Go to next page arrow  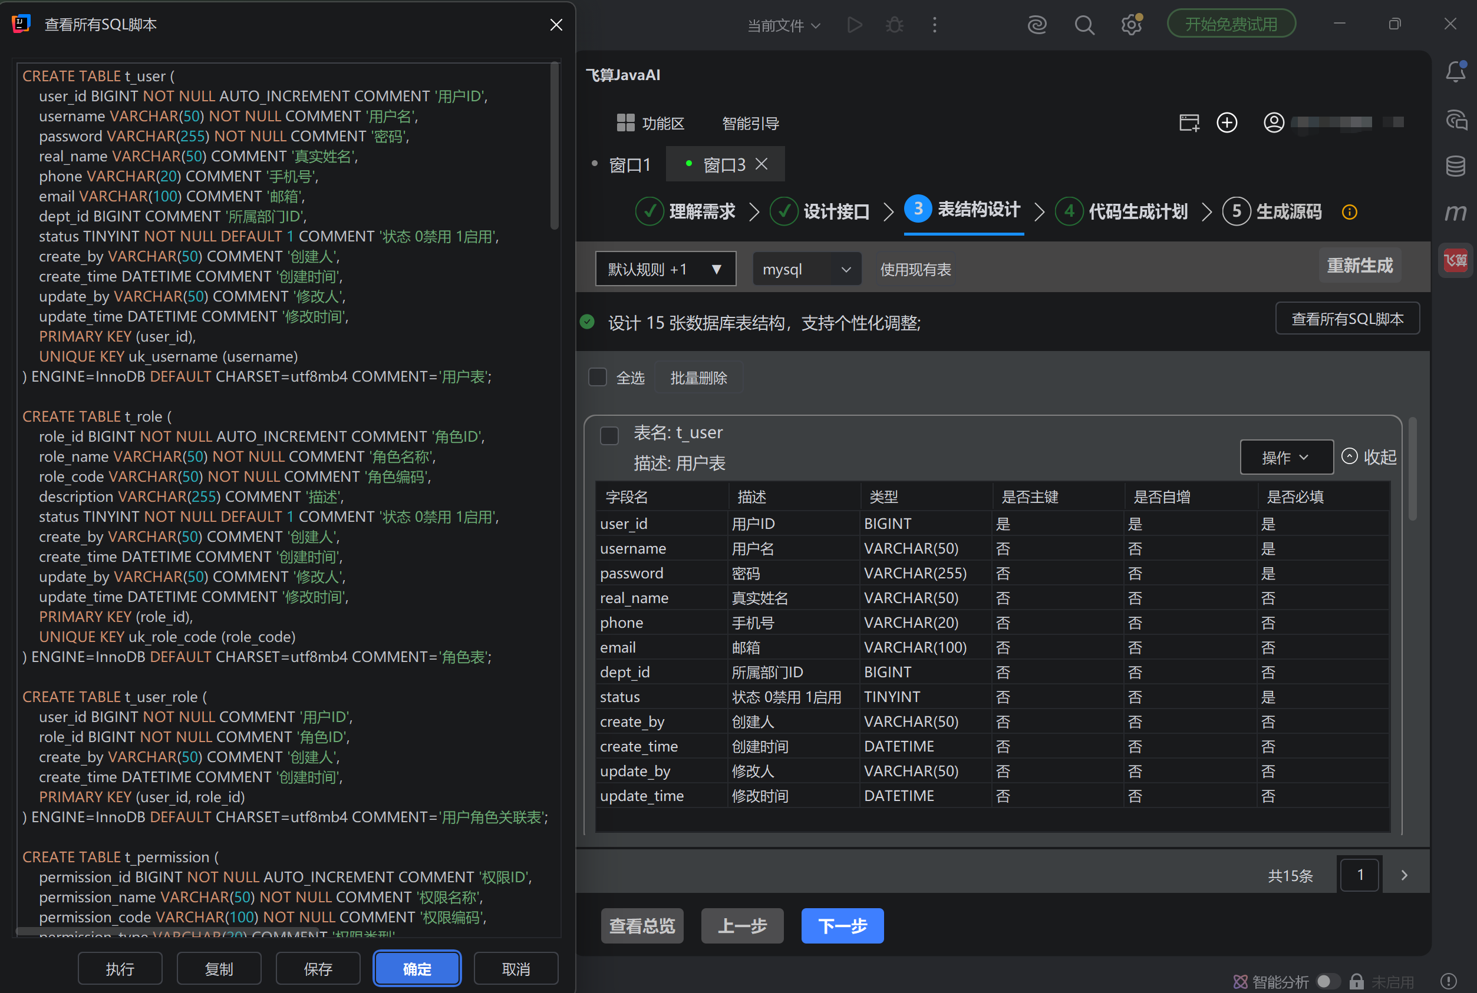[x=1404, y=875]
